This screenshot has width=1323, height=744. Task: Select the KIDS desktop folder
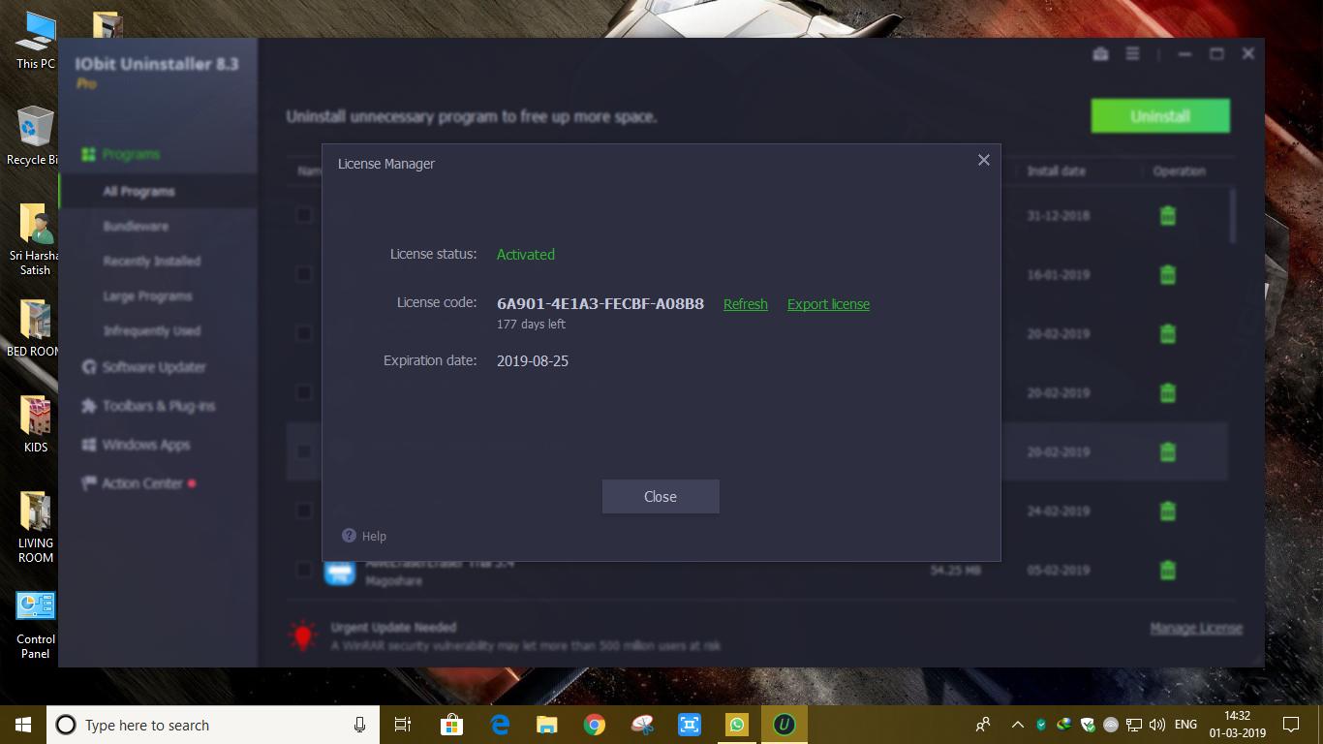(36, 424)
